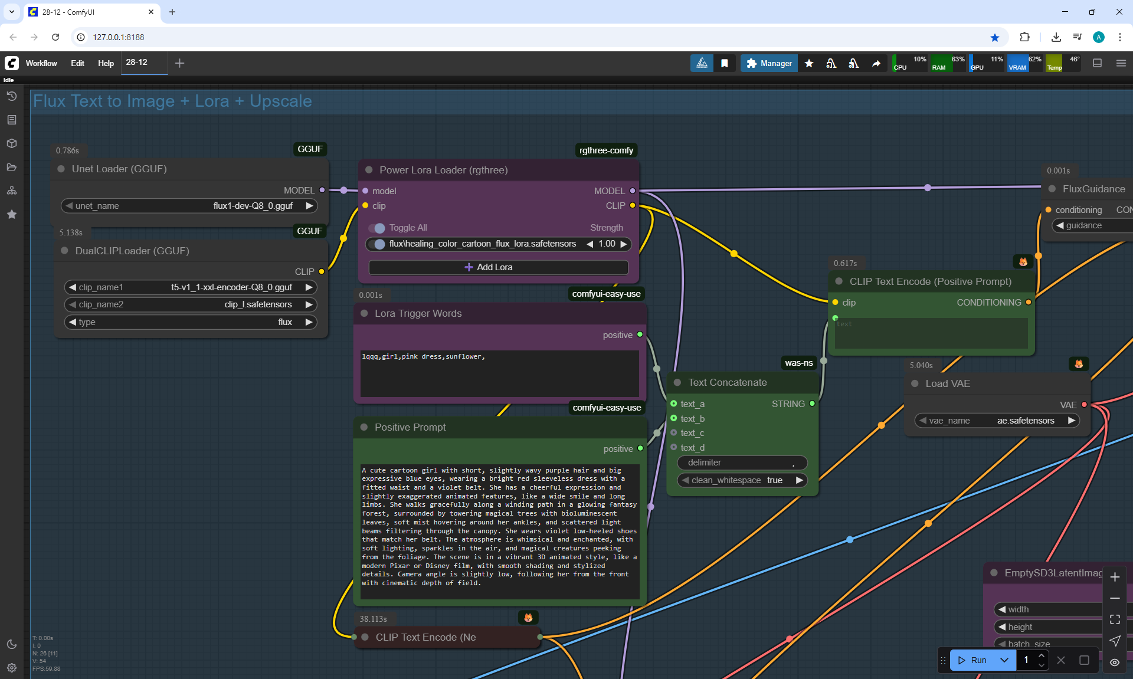Click the bookmark icon in top toolbar
1133x679 pixels.
coord(725,63)
